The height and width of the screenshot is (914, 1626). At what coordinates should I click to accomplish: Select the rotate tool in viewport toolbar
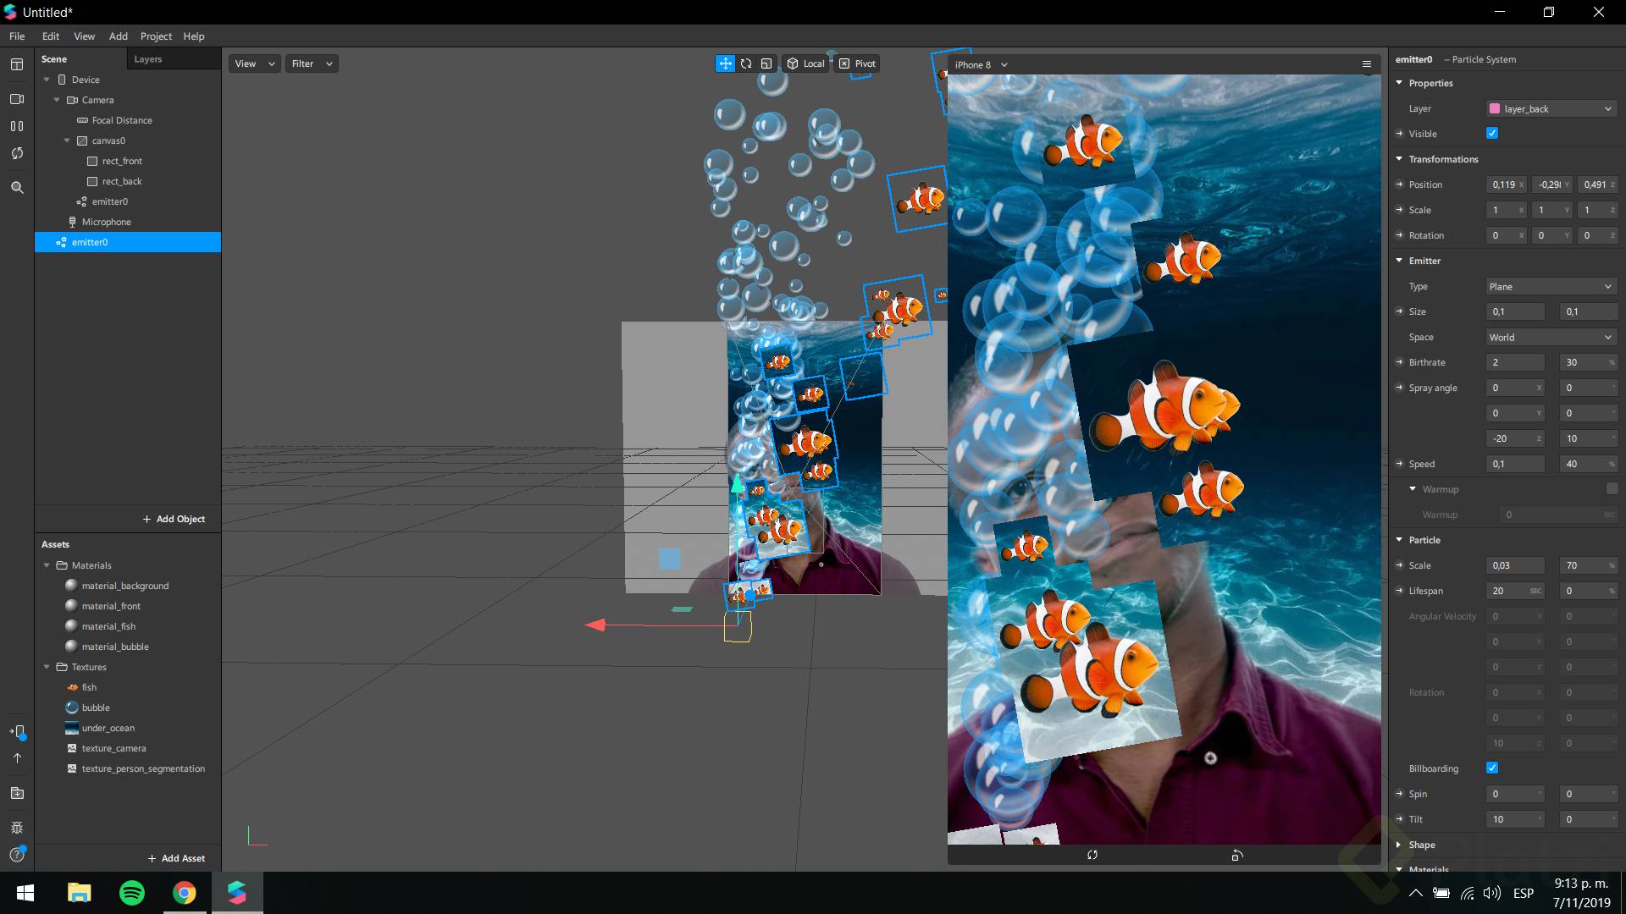pyautogui.click(x=746, y=63)
